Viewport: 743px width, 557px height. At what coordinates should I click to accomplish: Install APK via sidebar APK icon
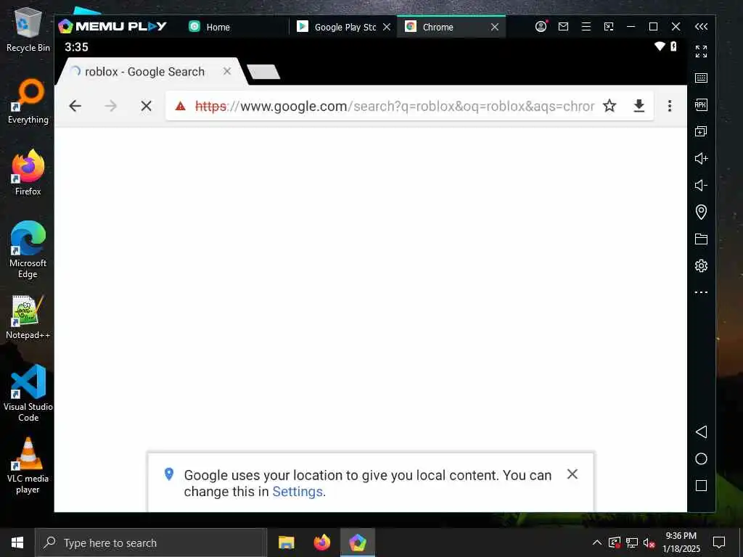point(701,104)
